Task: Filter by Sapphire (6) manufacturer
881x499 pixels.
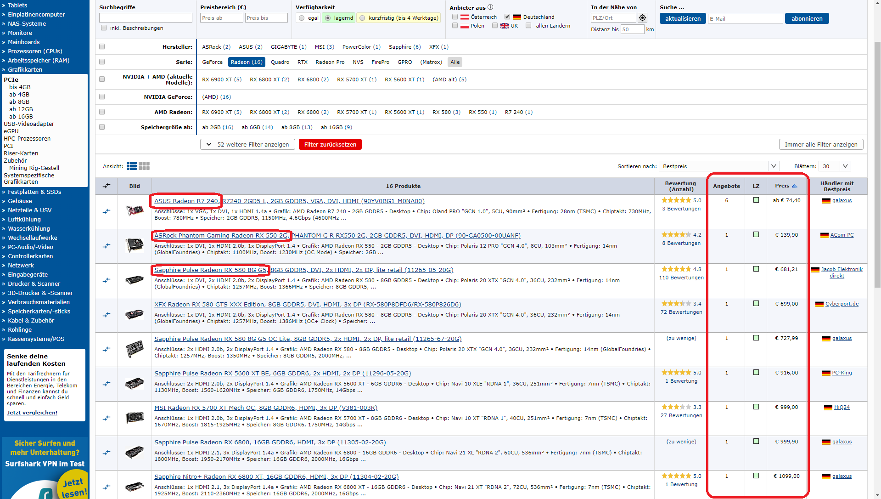Action: coord(404,47)
